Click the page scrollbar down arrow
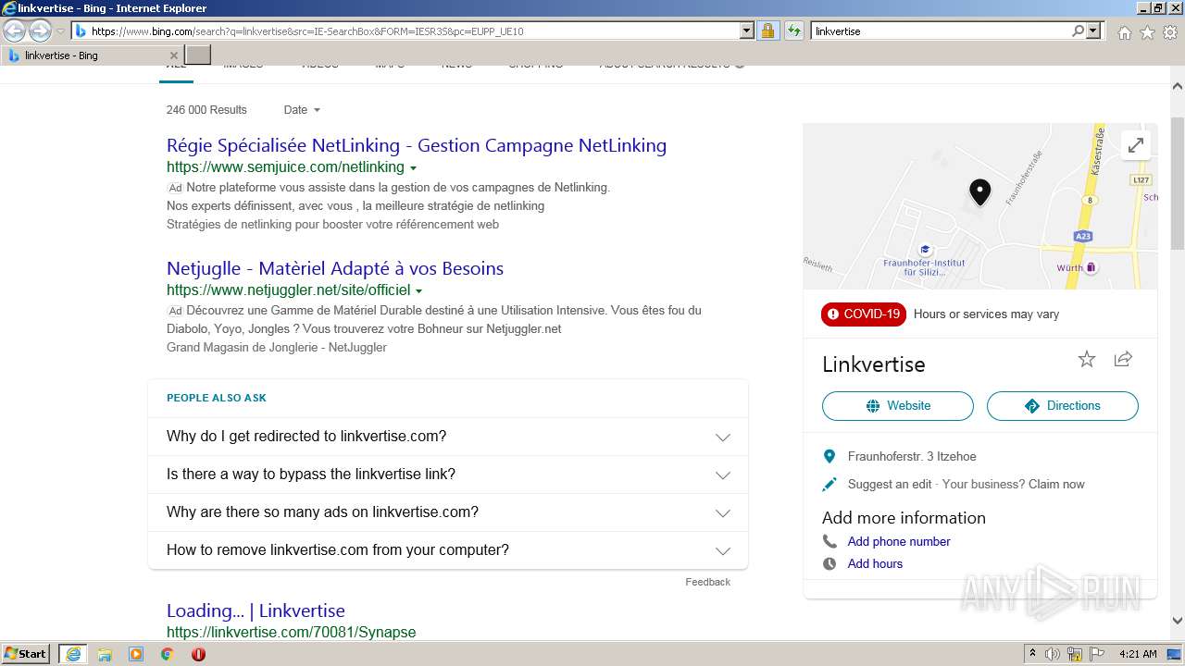 (1178, 622)
